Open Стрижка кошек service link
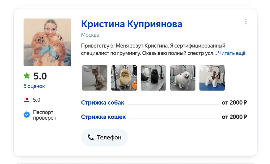270x164 pixels. tap(103, 117)
